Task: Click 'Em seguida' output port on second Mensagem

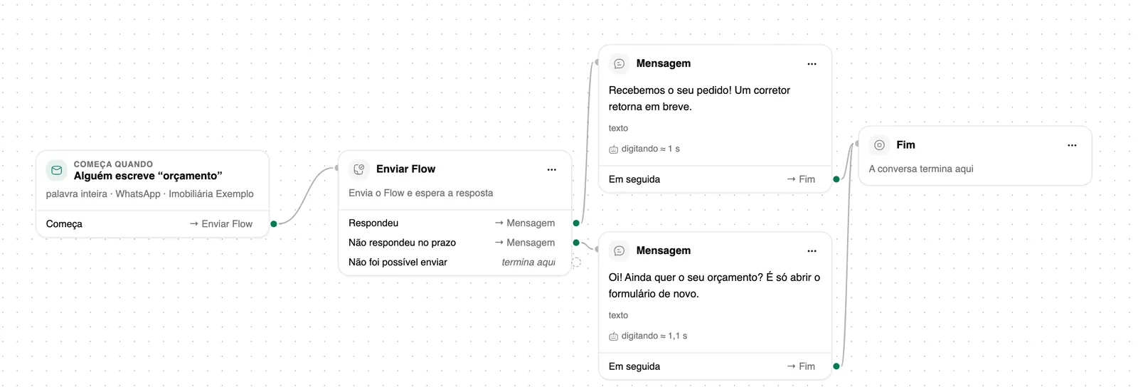Action: 836,366
